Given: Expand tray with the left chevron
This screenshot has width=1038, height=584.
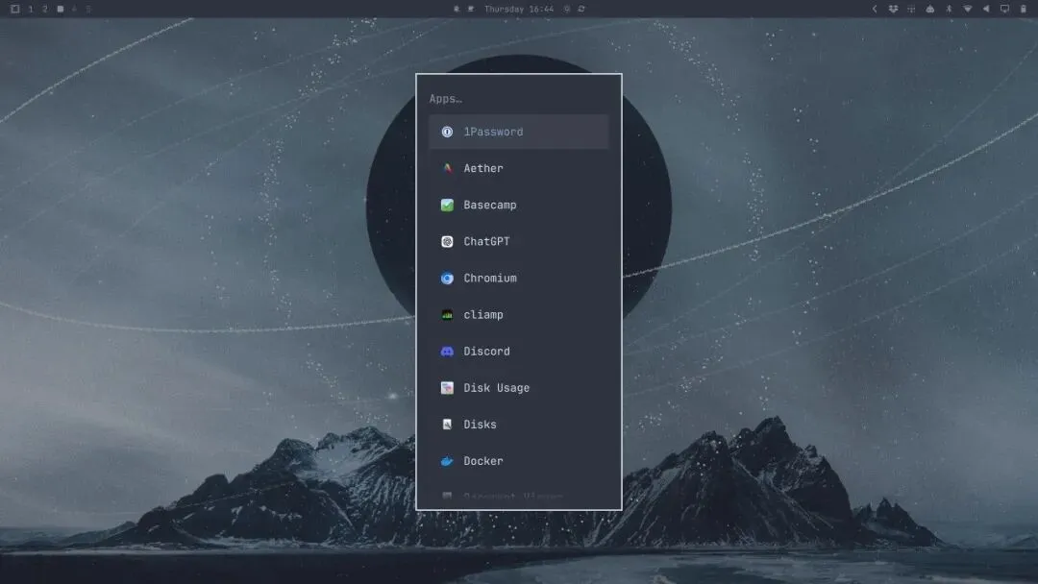Looking at the screenshot, I should [x=875, y=9].
